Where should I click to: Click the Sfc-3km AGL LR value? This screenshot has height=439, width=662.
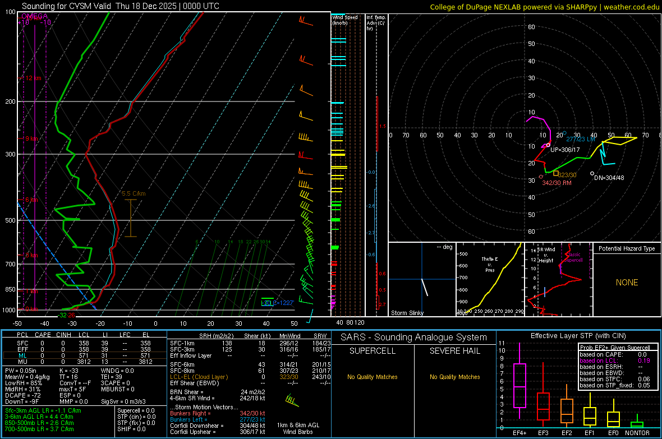[43, 410]
